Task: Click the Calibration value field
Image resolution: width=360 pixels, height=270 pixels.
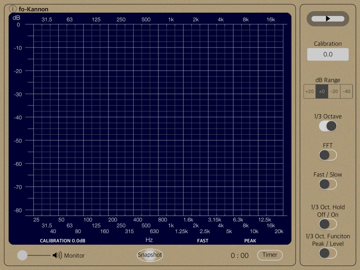Action: coord(328,54)
